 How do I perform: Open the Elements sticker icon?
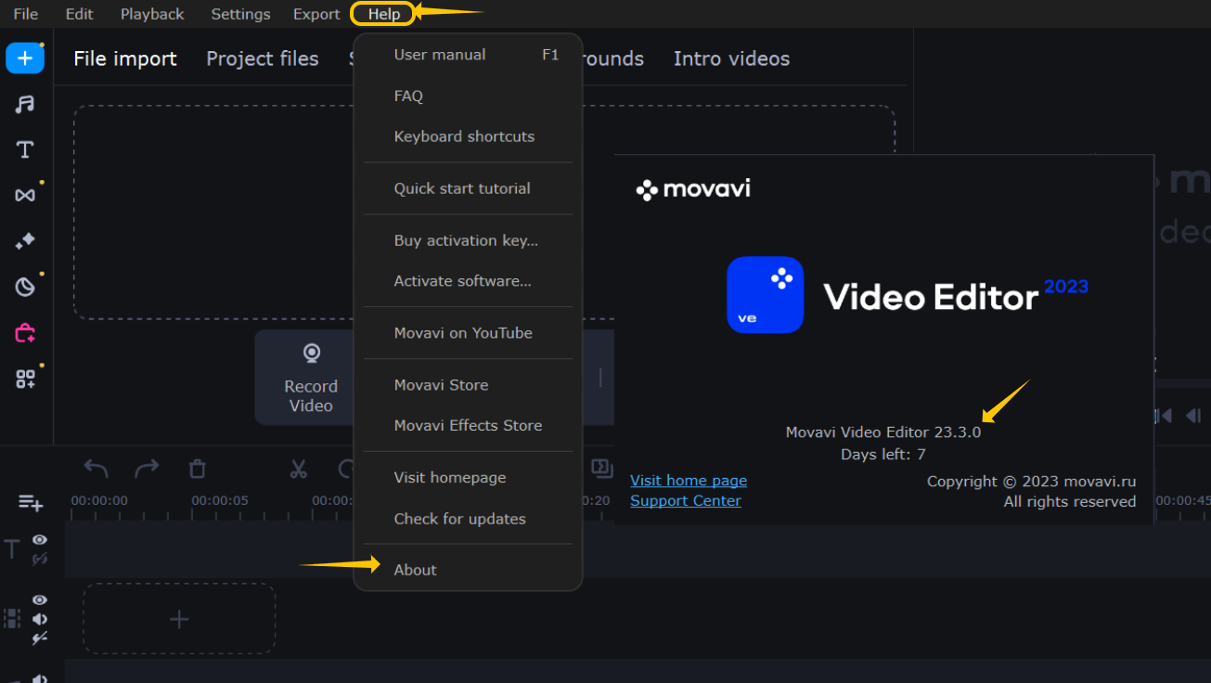click(25, 287)
